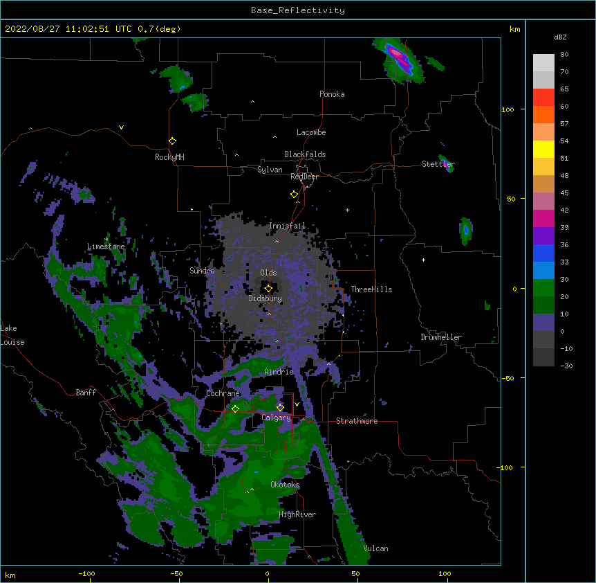Viewport: 596px width, 583px height.
Task: Select the purple 36-39 dBZ legend swatch
Action: click(x=543, y=235)
